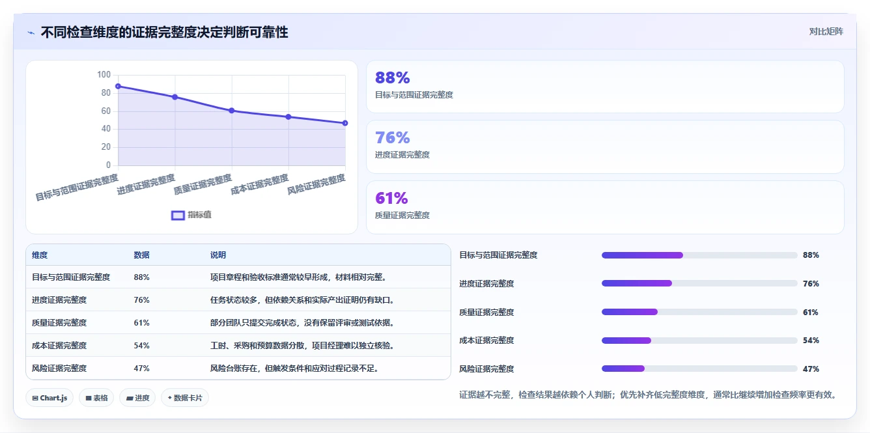Click the 47% value right of the progress bar
The width and height of the screenshot is (870, 433).
pyautogui.click(x=811, y=369)
